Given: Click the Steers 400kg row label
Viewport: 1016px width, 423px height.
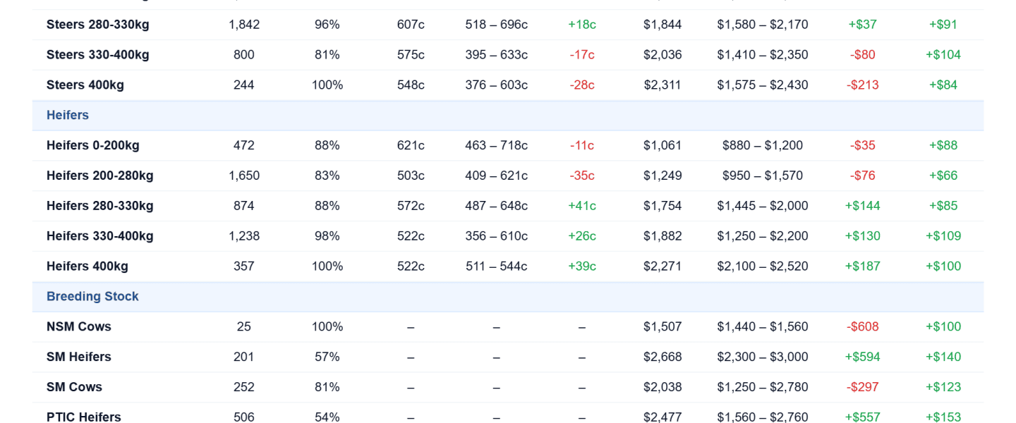Looking at the screenshot, I should pyautogui.click(x=85, y=85).
